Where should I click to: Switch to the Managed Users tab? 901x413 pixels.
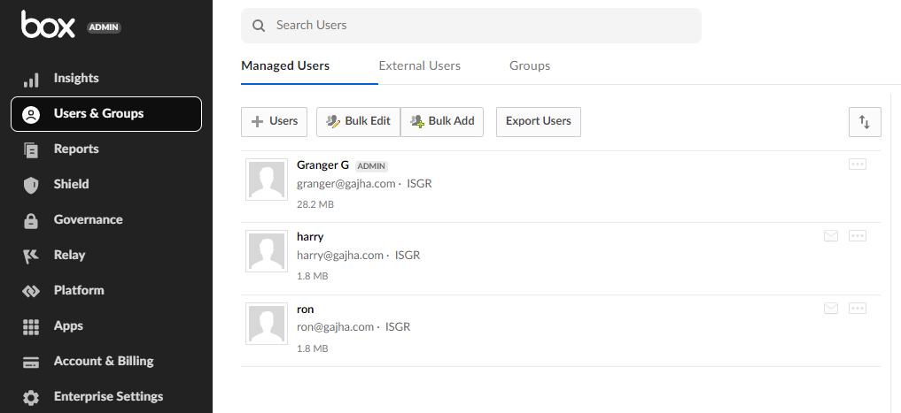point(285,66)
